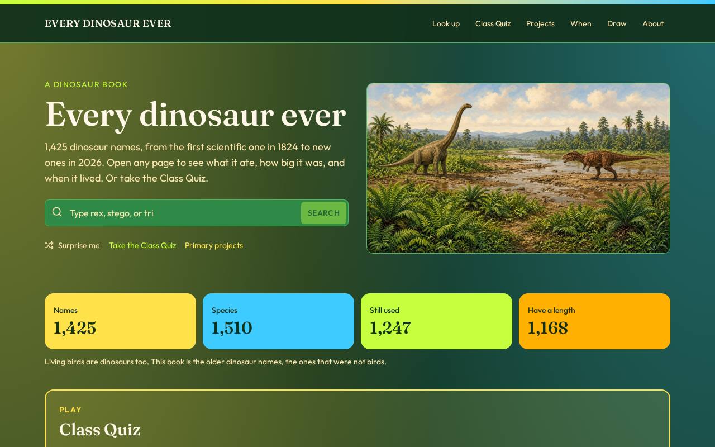The width and height of the screenshot is (715, 447).
Task: Open Class Quiz in the top navigation
Action: pyautogui.click(x=493, y=23)
